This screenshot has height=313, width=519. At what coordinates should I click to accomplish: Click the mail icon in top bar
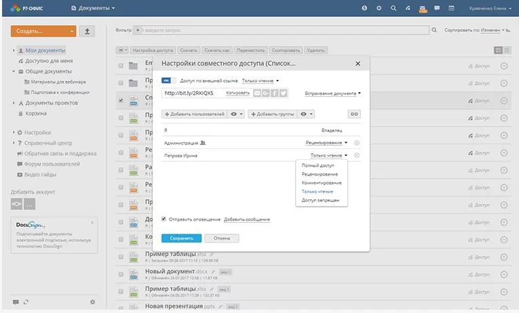(423, 8)
